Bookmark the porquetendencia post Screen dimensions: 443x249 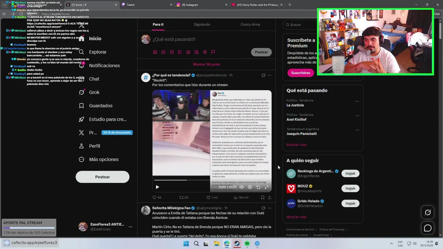pos(262,197)
